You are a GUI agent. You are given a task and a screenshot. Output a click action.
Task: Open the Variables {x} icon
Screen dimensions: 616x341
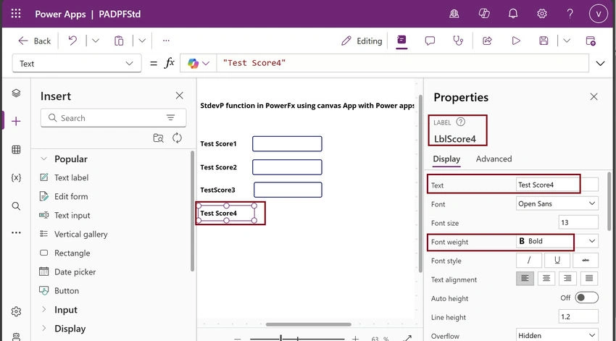(x=16, y=178)
